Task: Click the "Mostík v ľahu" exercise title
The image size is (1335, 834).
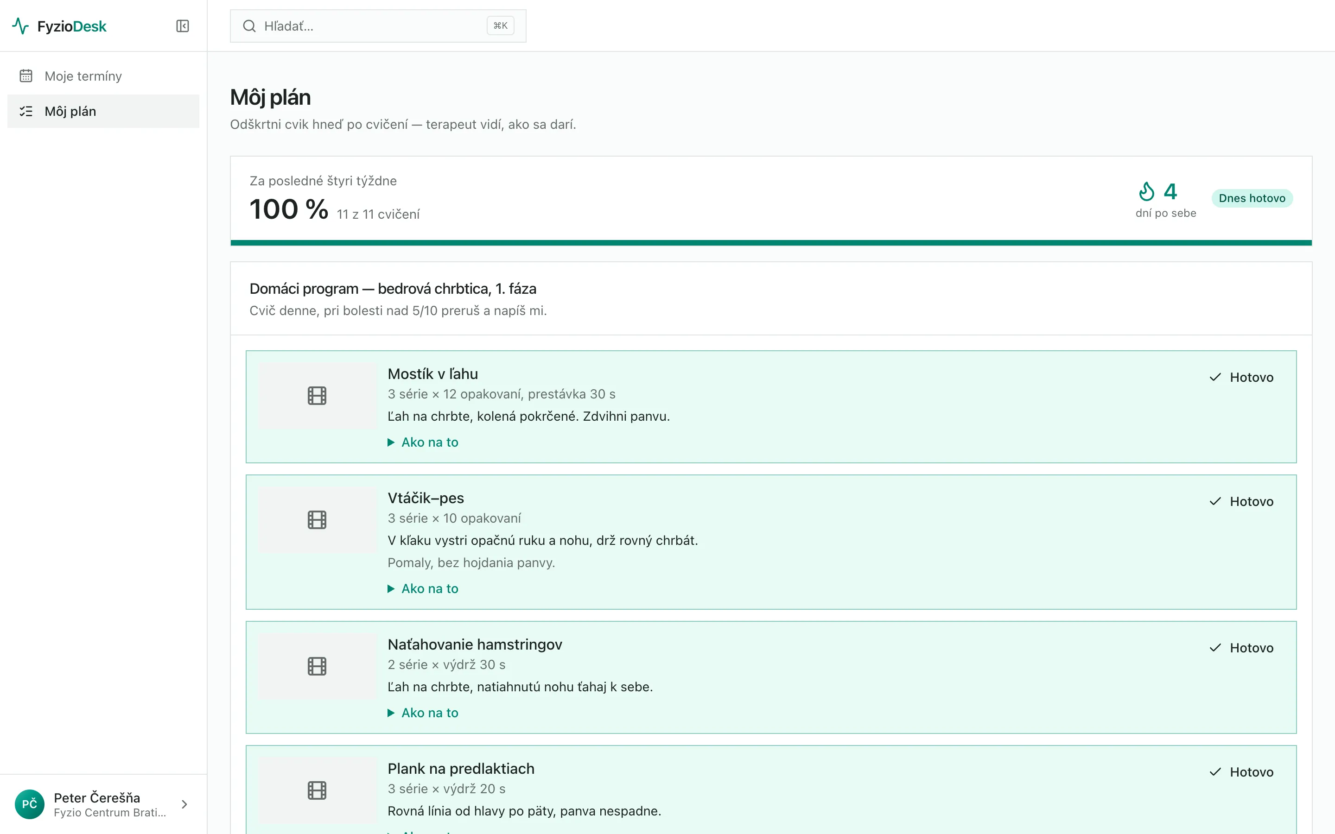Action: pyautogui.click(x=433, y=374)
